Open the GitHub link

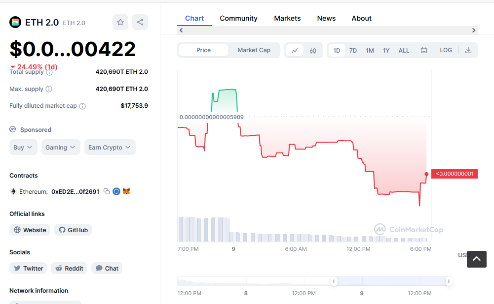click(73, 230)
